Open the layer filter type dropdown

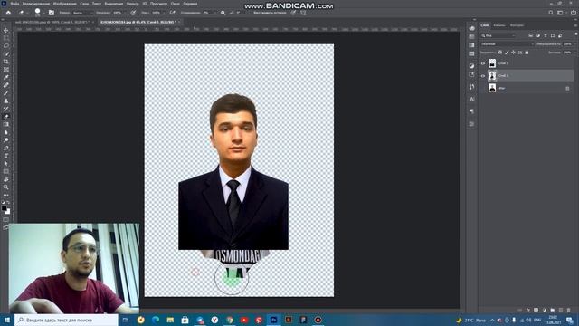click(498, 35)
